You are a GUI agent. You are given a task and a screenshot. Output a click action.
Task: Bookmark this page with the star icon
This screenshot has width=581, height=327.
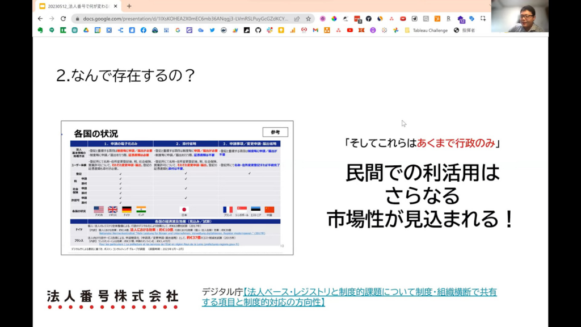click(x=308, y=18)
